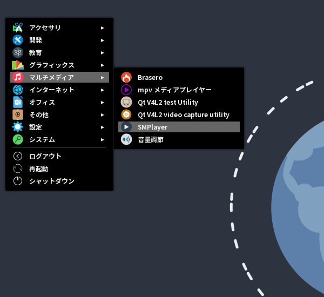Click the purple mpv play icon
Screen dimensions: 324x297
point(126,90)
